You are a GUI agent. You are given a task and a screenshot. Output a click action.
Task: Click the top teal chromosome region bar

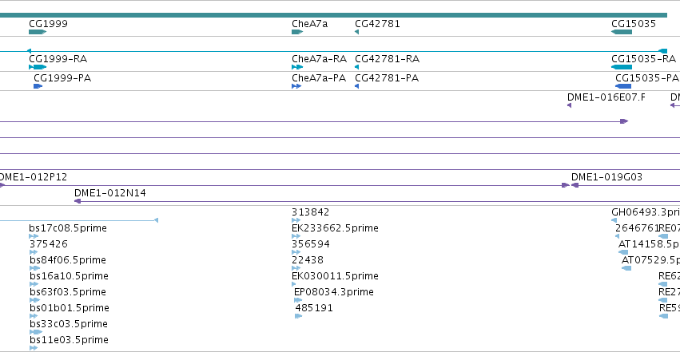[x=333, y=15]
